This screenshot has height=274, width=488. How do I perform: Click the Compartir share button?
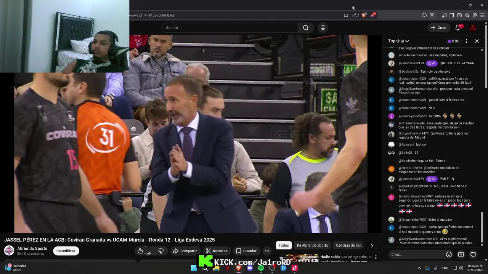click(185, 251)
